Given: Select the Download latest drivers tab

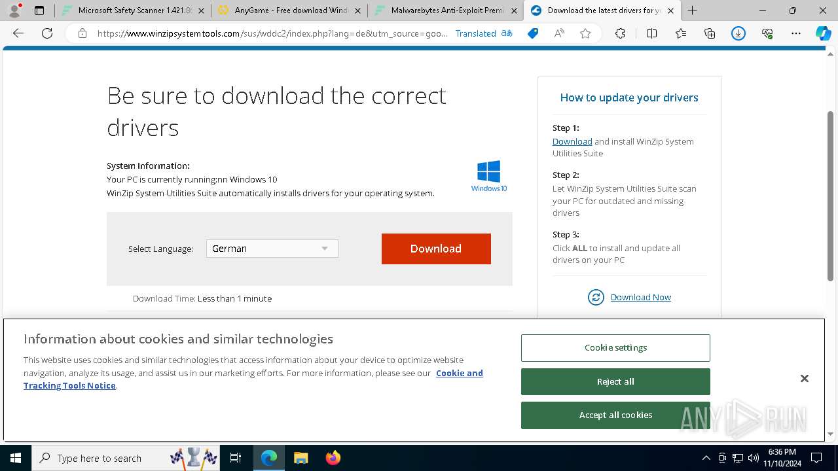Looking at the screenshot, I should click(602, 10).
